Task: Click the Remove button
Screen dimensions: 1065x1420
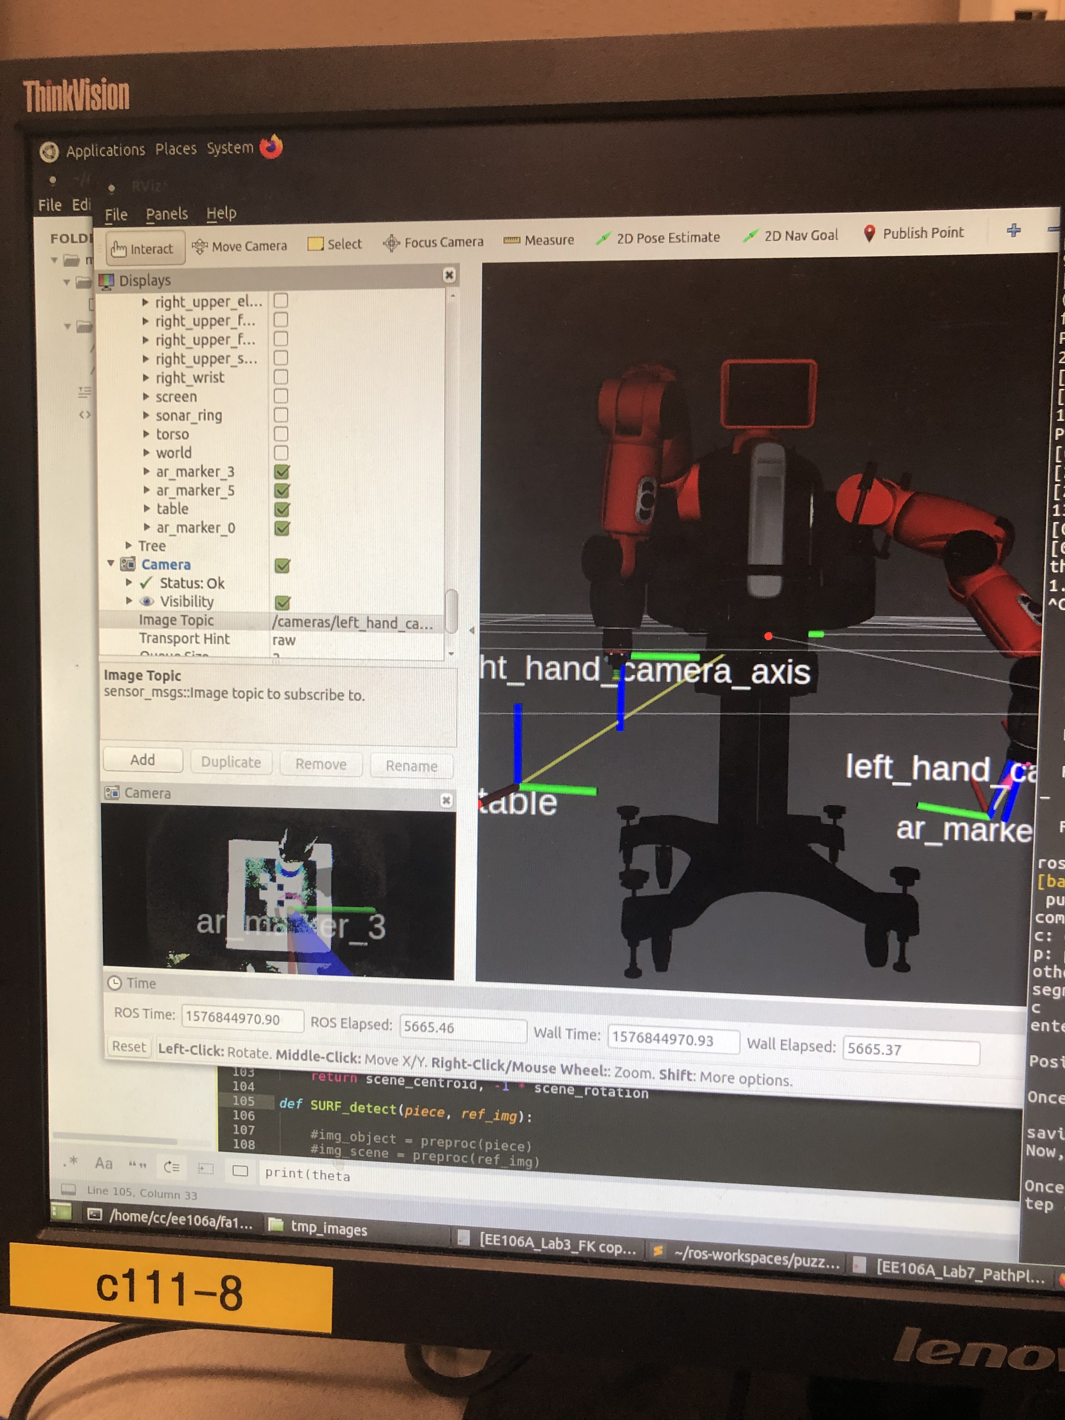Action: click(321, 764)
